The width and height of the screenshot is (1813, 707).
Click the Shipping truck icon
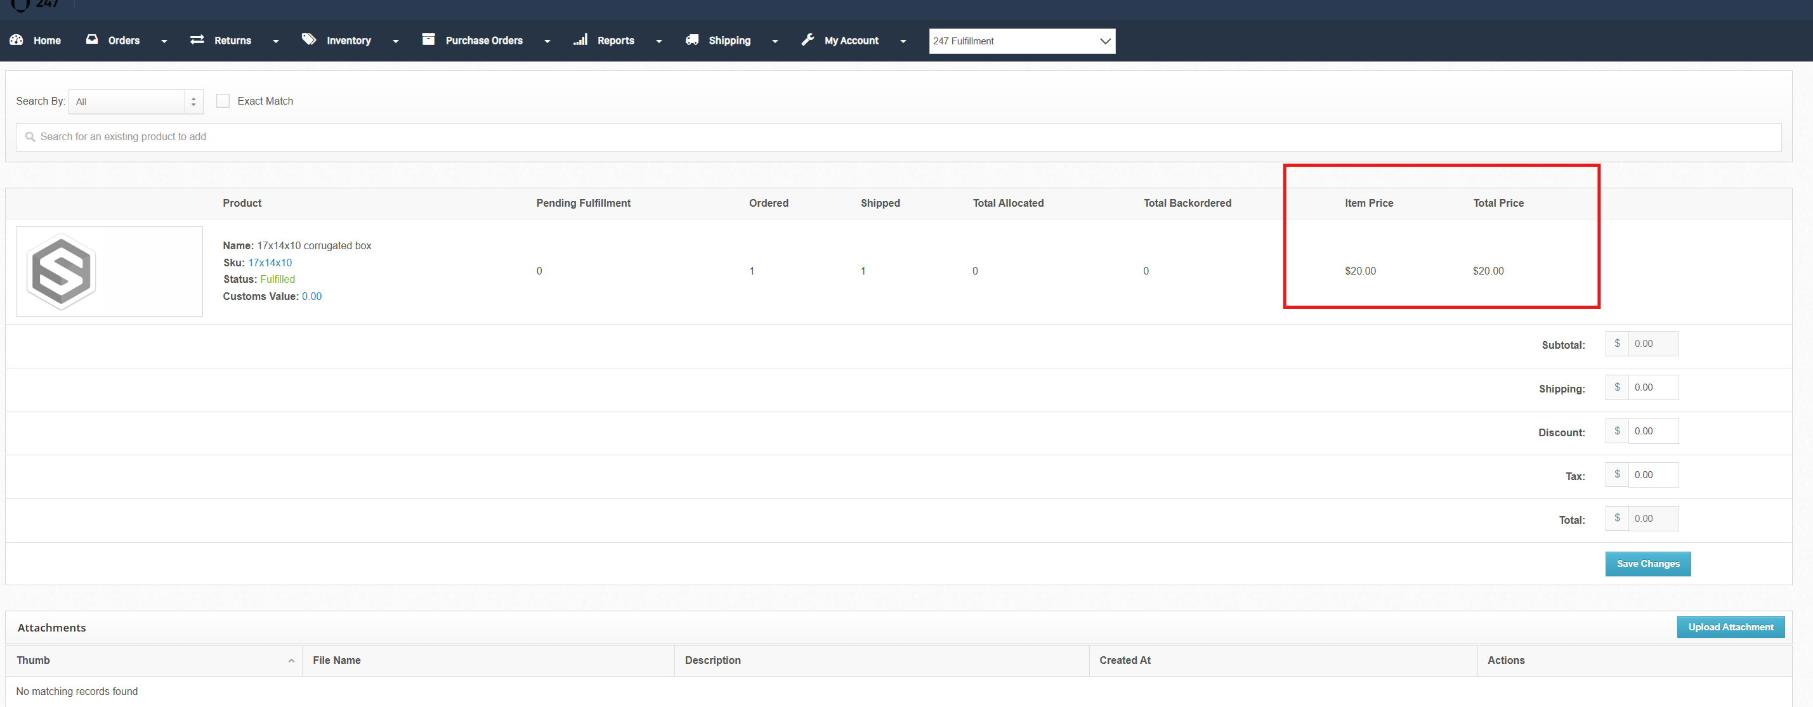click(692, 40)
